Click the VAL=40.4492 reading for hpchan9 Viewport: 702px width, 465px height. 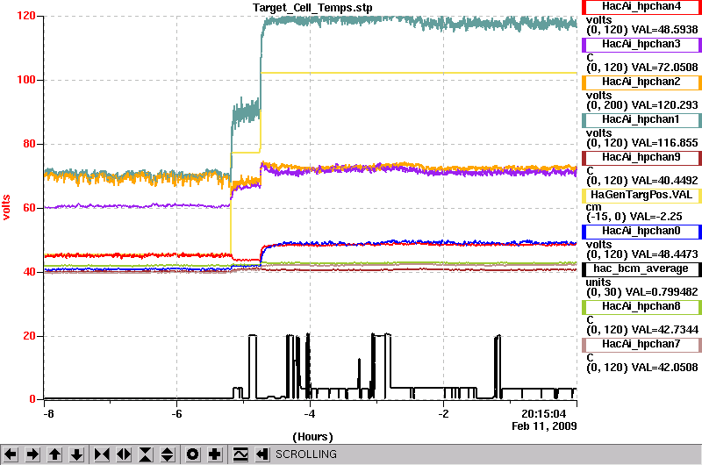(664, 181)
